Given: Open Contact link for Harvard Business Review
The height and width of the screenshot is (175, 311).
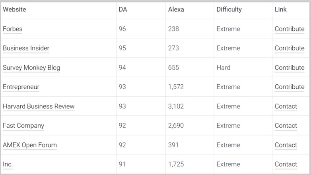Looking at the screenshot, I should 286,106.
